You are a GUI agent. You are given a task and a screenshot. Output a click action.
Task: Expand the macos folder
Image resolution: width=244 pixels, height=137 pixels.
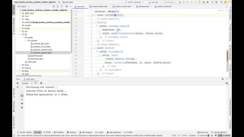click(20, 68)
